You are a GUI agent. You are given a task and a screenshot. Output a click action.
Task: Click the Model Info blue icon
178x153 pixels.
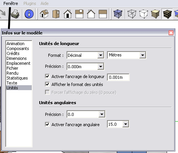click(29, 14)
